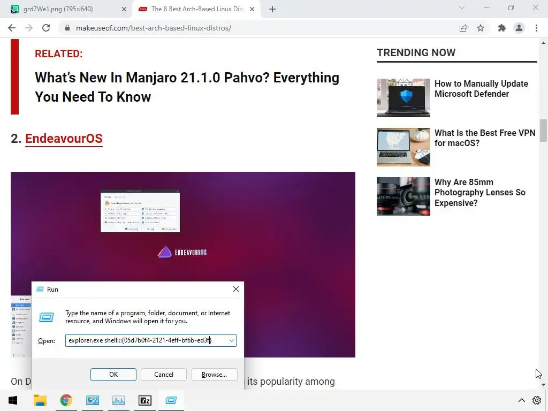This screenshot has height=411, width=548.
Task: Open the performance graph taskbar icon
Action: click(118, 400)
